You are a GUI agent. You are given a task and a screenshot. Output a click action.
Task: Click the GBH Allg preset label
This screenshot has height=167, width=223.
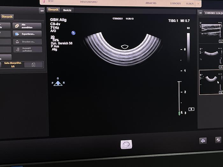pos(58,20)
